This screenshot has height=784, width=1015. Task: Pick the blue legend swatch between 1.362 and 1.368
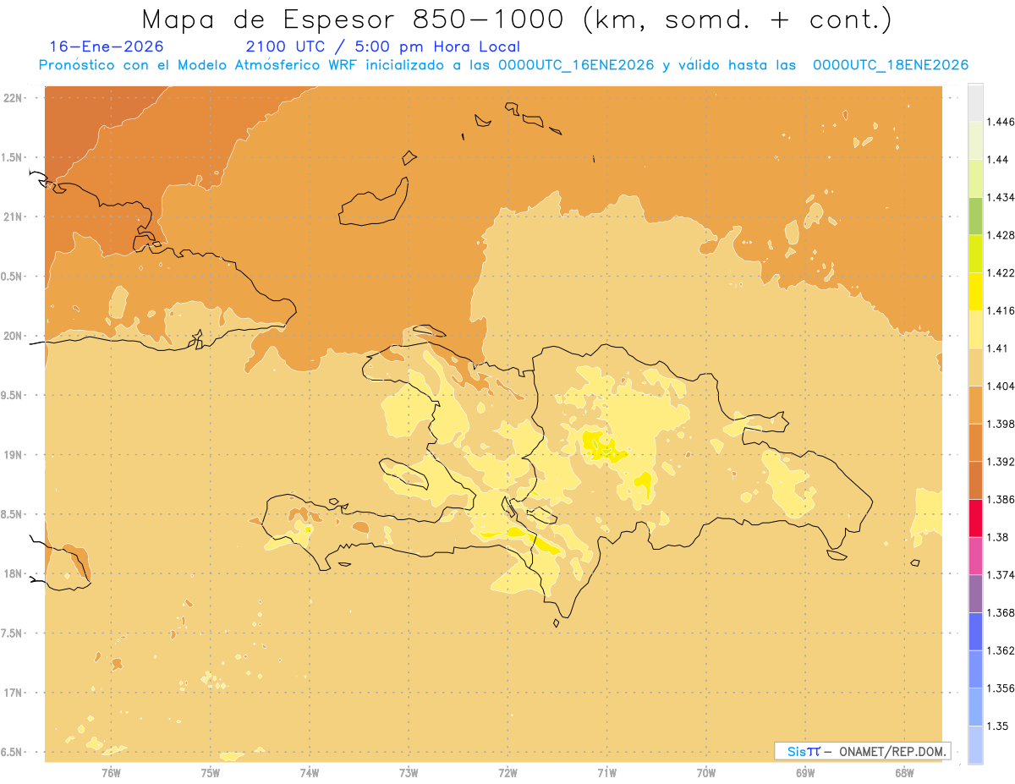tap(975, 632)
